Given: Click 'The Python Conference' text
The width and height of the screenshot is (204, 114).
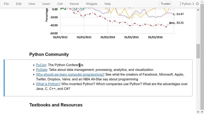Looking at the screenshot, I should [66, 65].
